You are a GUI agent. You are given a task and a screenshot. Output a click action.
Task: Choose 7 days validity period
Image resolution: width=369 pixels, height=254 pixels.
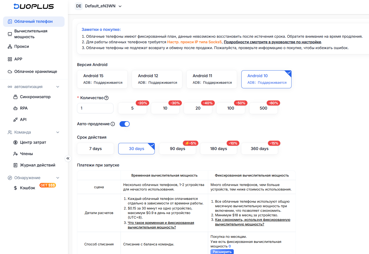95,149
